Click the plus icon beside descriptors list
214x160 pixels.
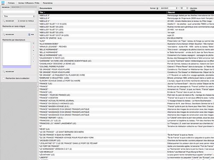(33, 51)
